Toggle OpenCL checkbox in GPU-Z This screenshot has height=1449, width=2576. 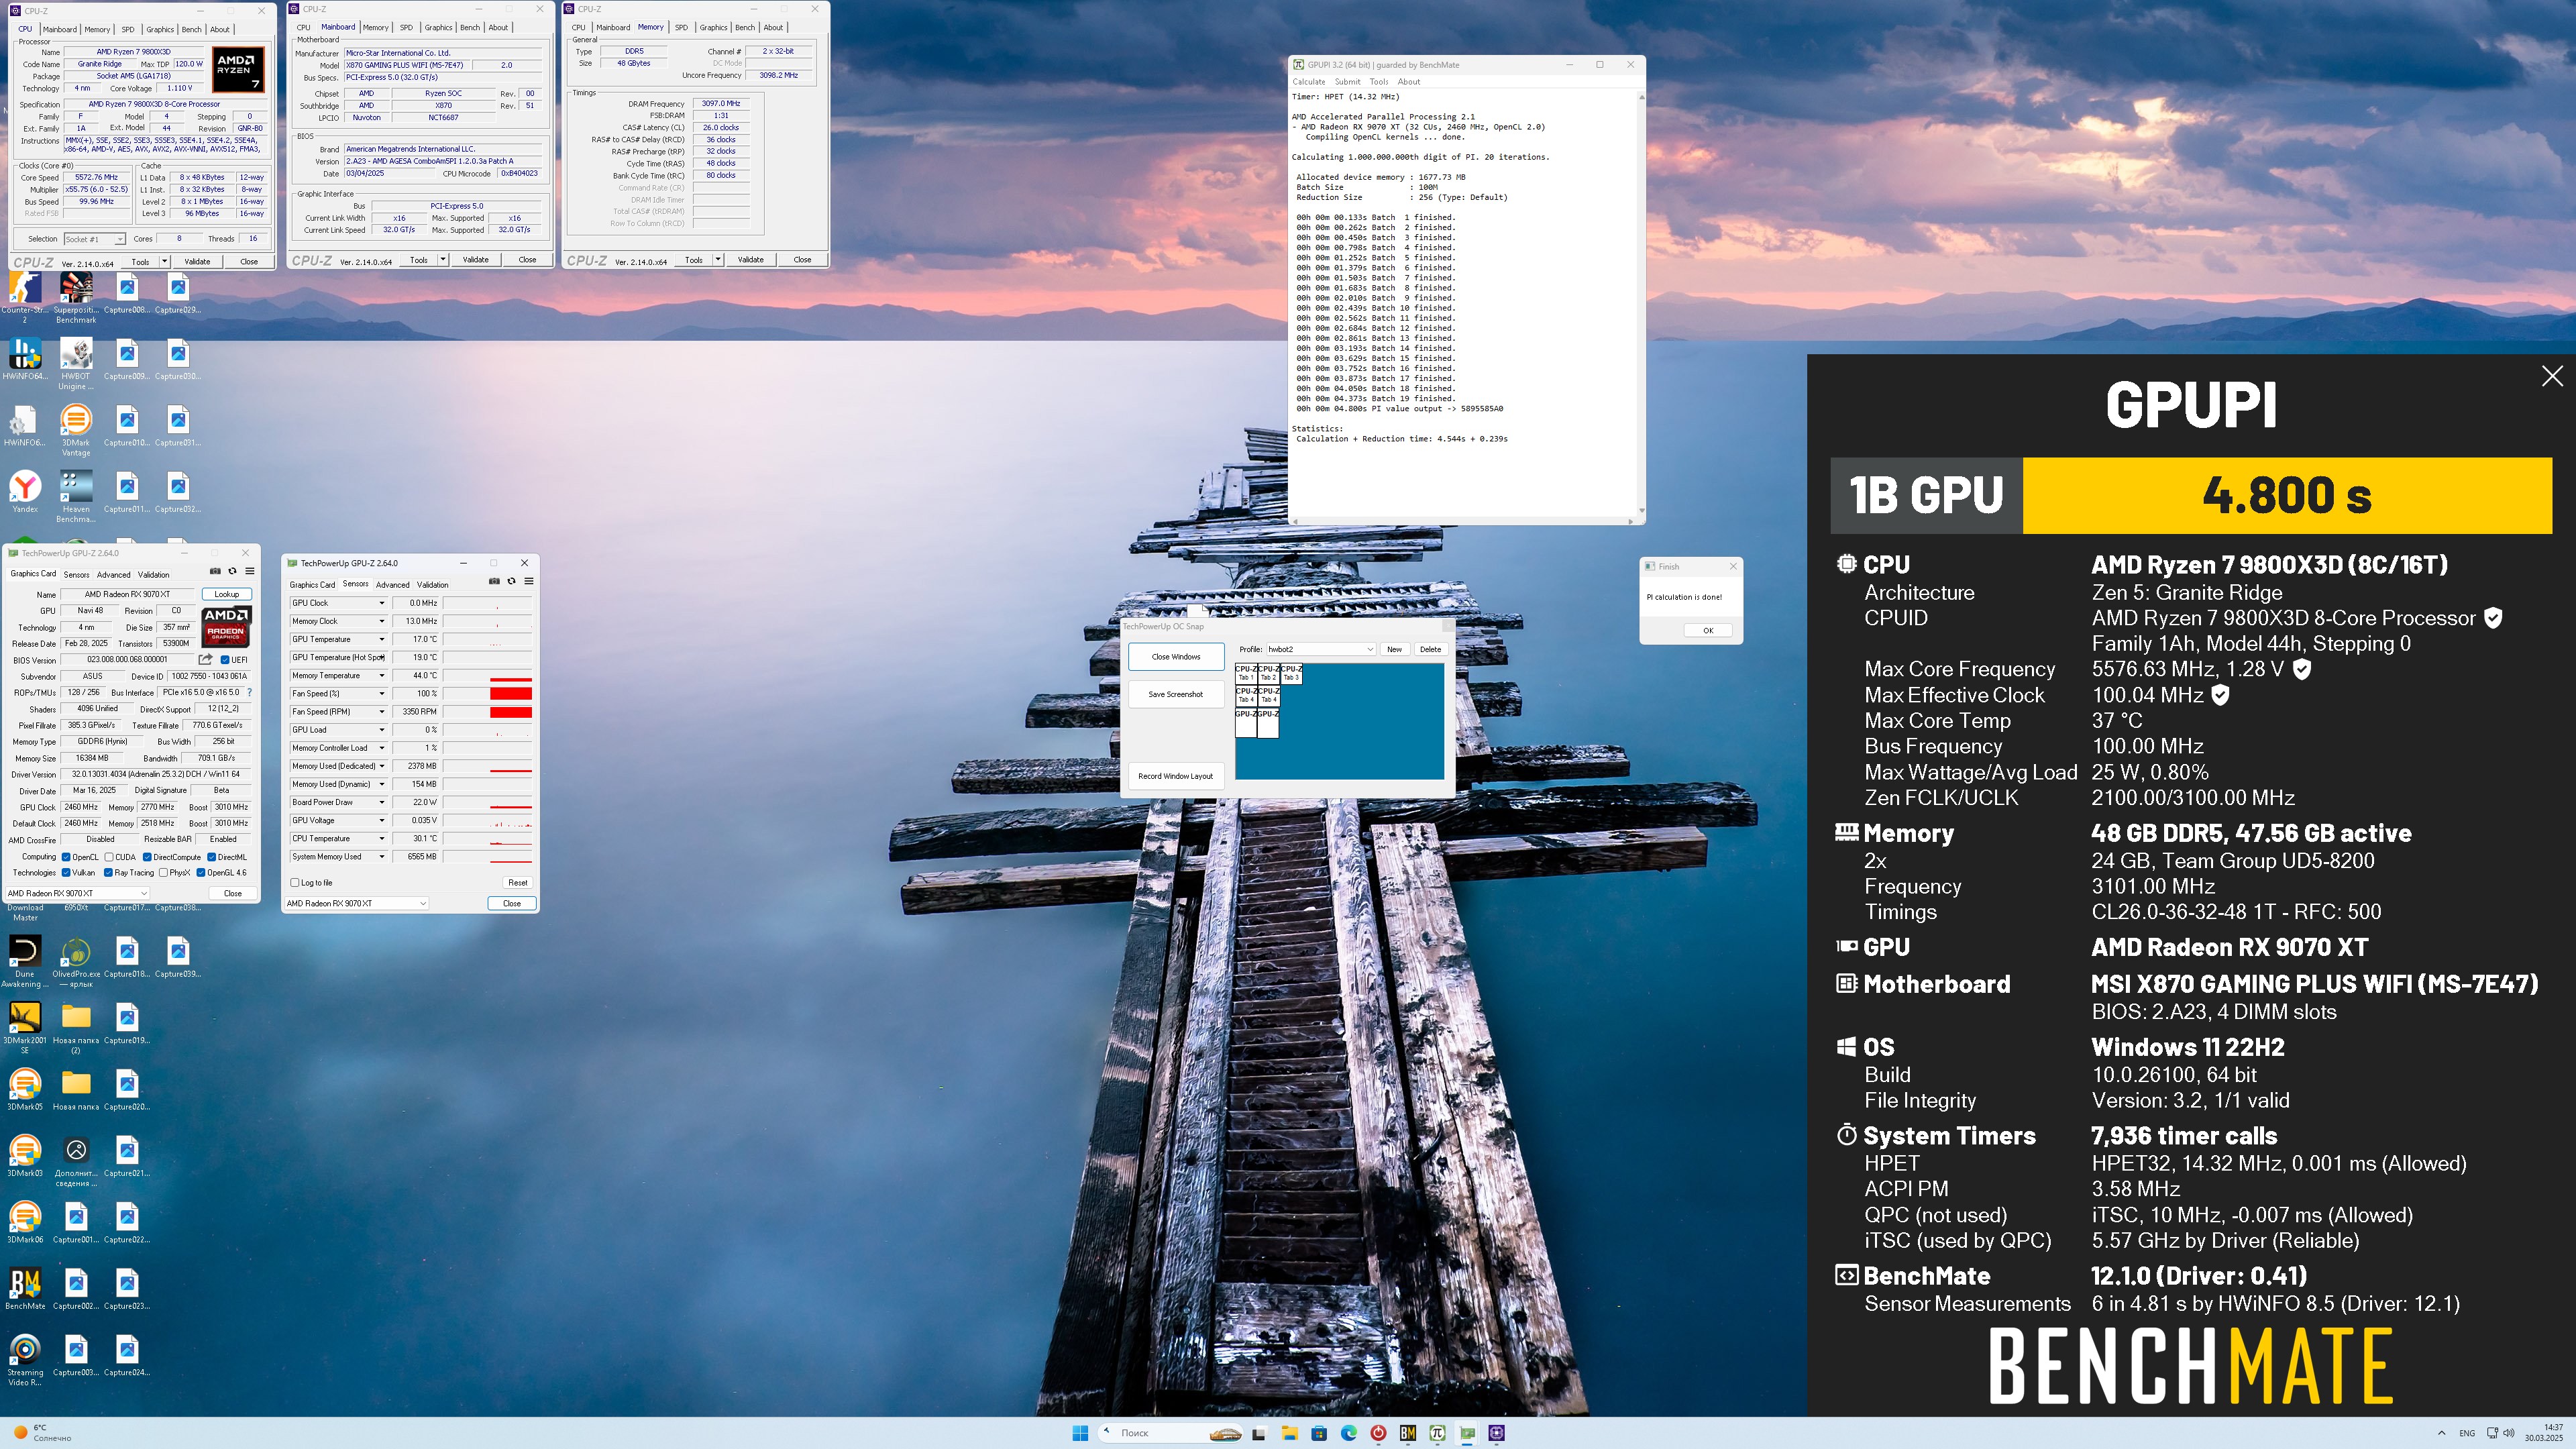pyautogui.click(x=66, y=857)
